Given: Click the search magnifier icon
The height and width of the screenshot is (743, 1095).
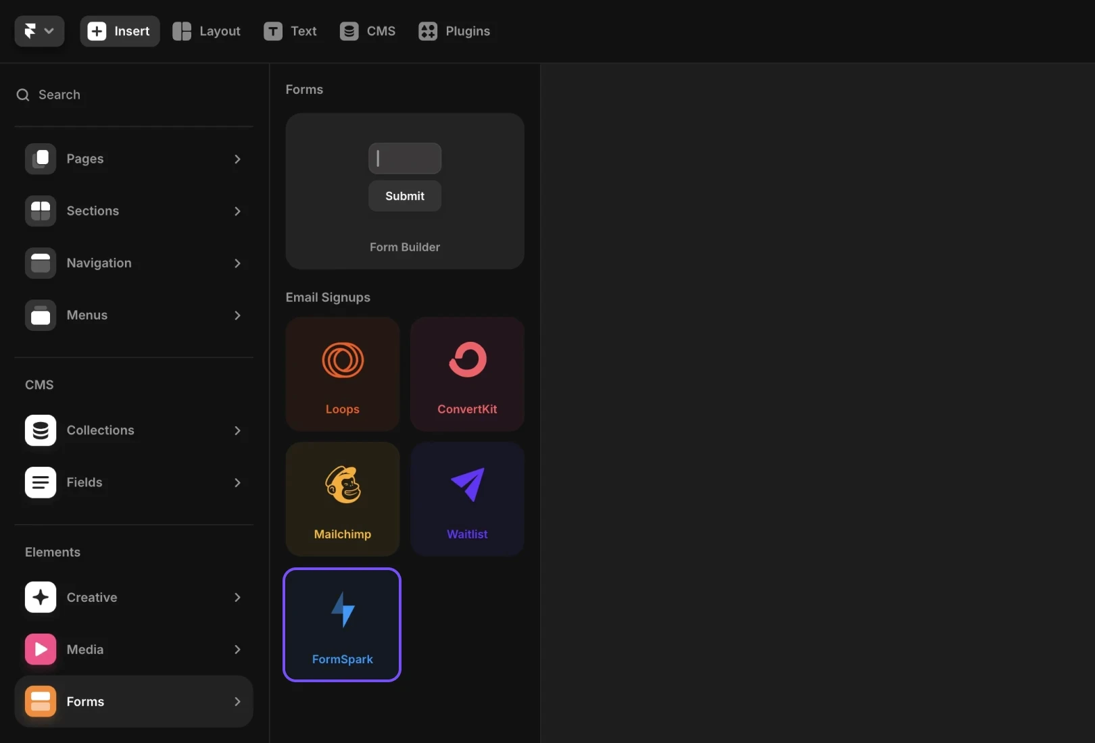Looking at the screenshot, I should [23, 95].
